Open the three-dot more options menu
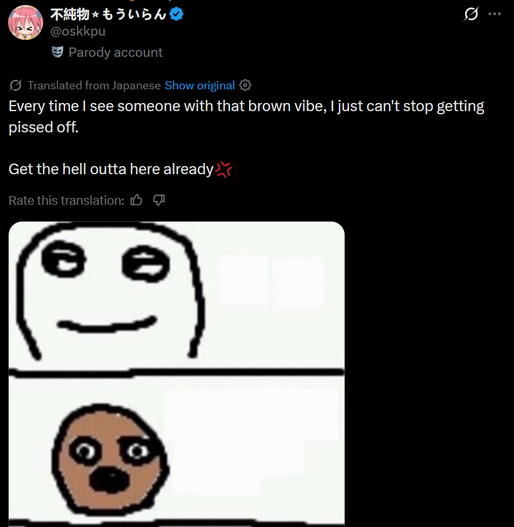514x527 pixels. point(495,14)
